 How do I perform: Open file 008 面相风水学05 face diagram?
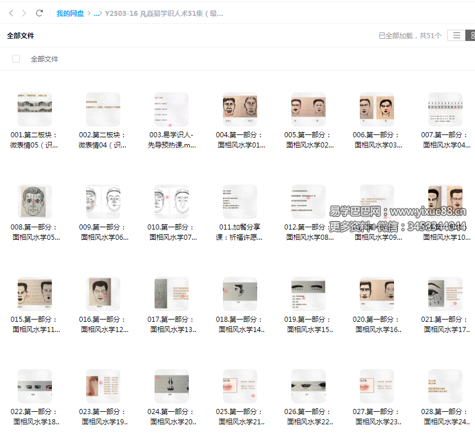pos(35,202)
